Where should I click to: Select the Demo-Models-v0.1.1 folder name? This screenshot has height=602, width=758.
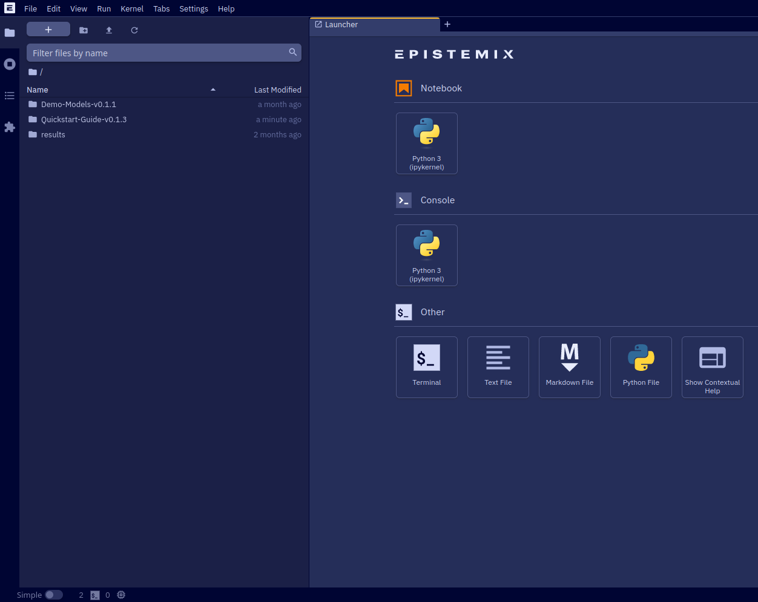click(79, 105)
